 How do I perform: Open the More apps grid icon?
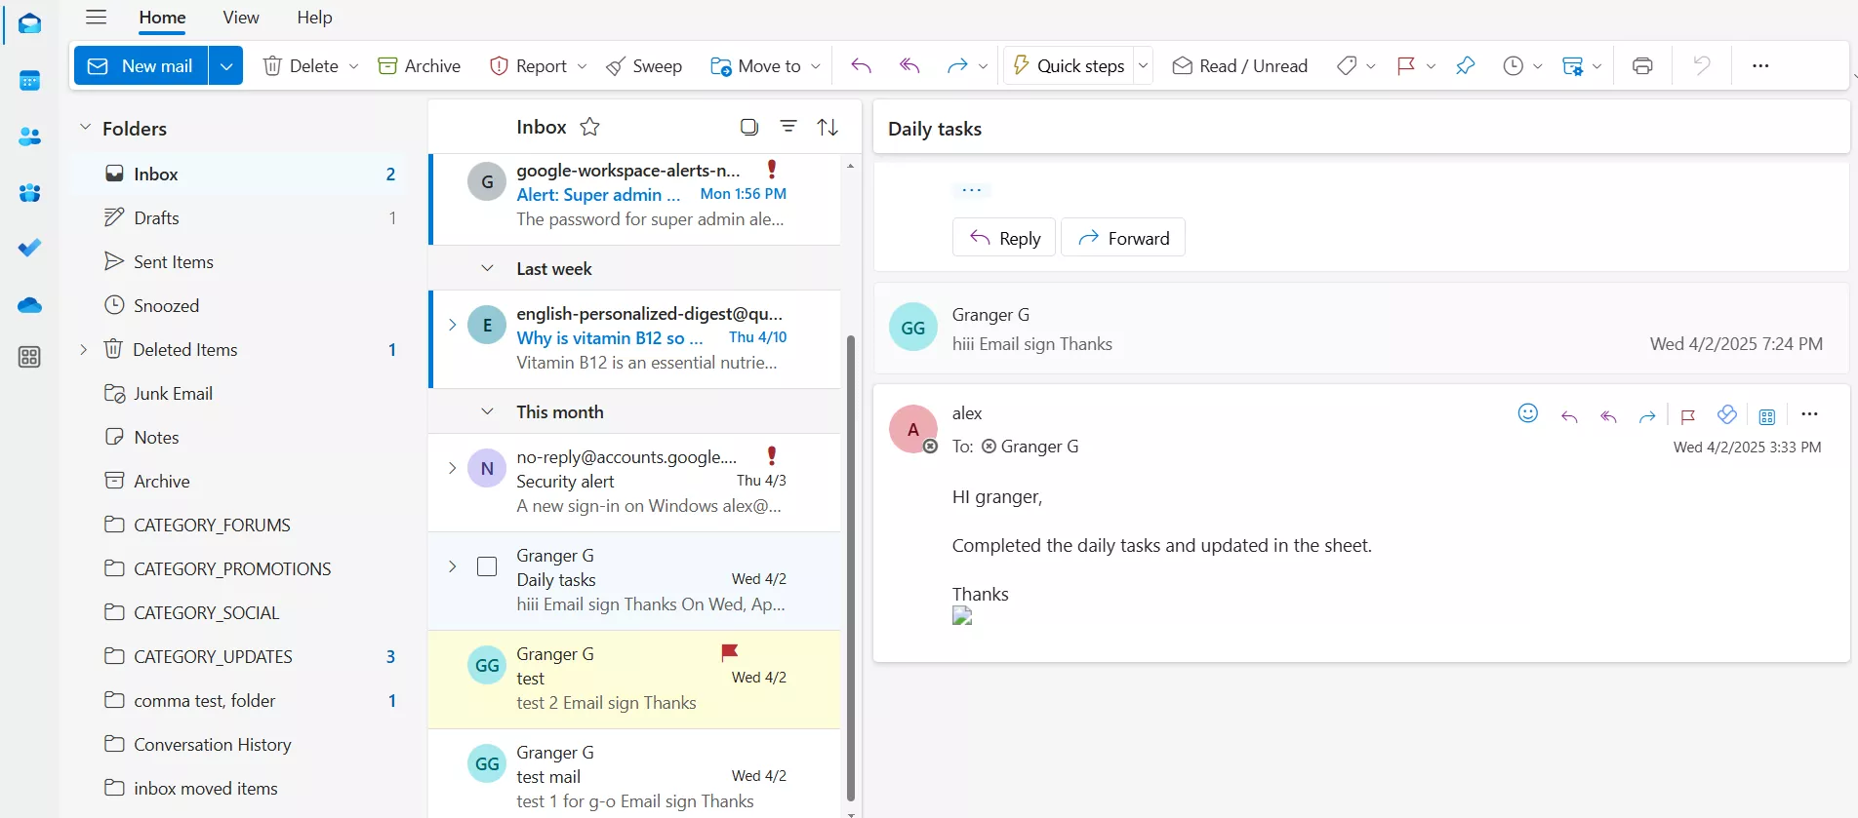click(29, 358)
